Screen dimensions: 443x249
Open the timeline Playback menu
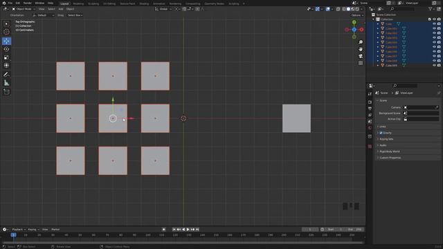(19, 230)
